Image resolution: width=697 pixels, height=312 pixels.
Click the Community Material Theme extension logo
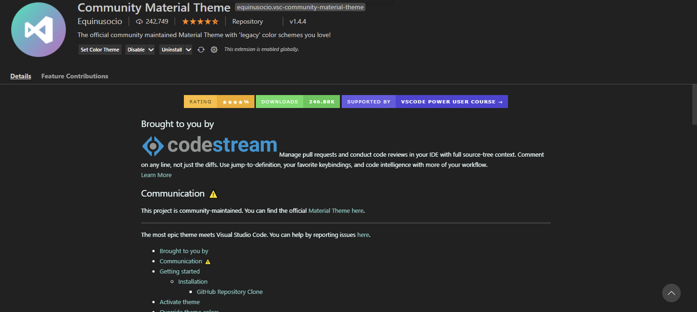[x=39, y=29]
